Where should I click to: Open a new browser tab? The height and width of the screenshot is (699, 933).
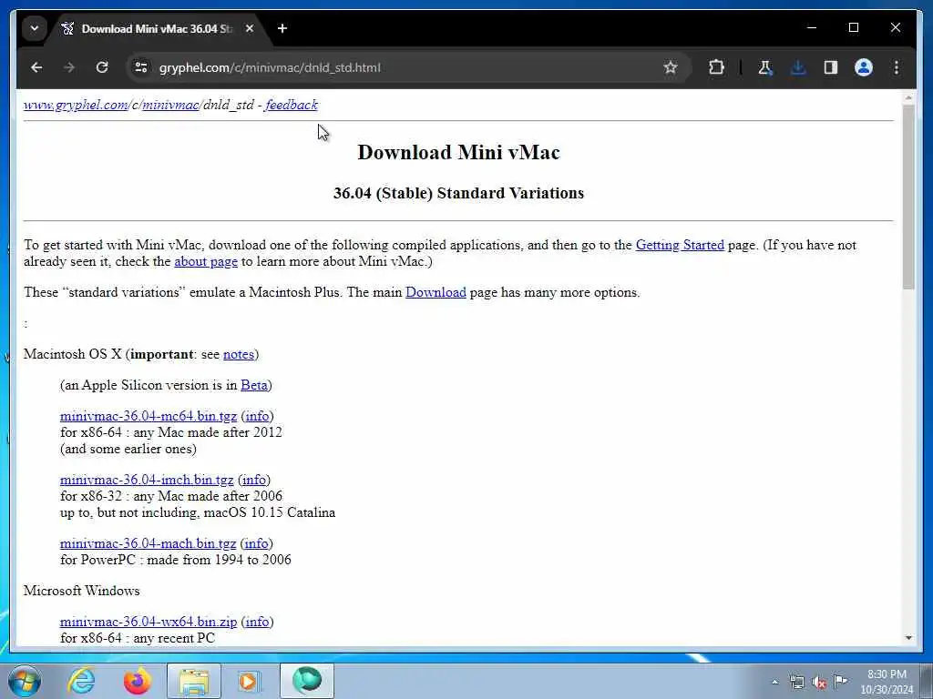tap(282, 28)
